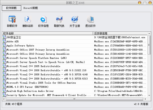Close the 卸载之王2006 window
The height and width of the screenshot is (110, 153).
click(150, 3)
